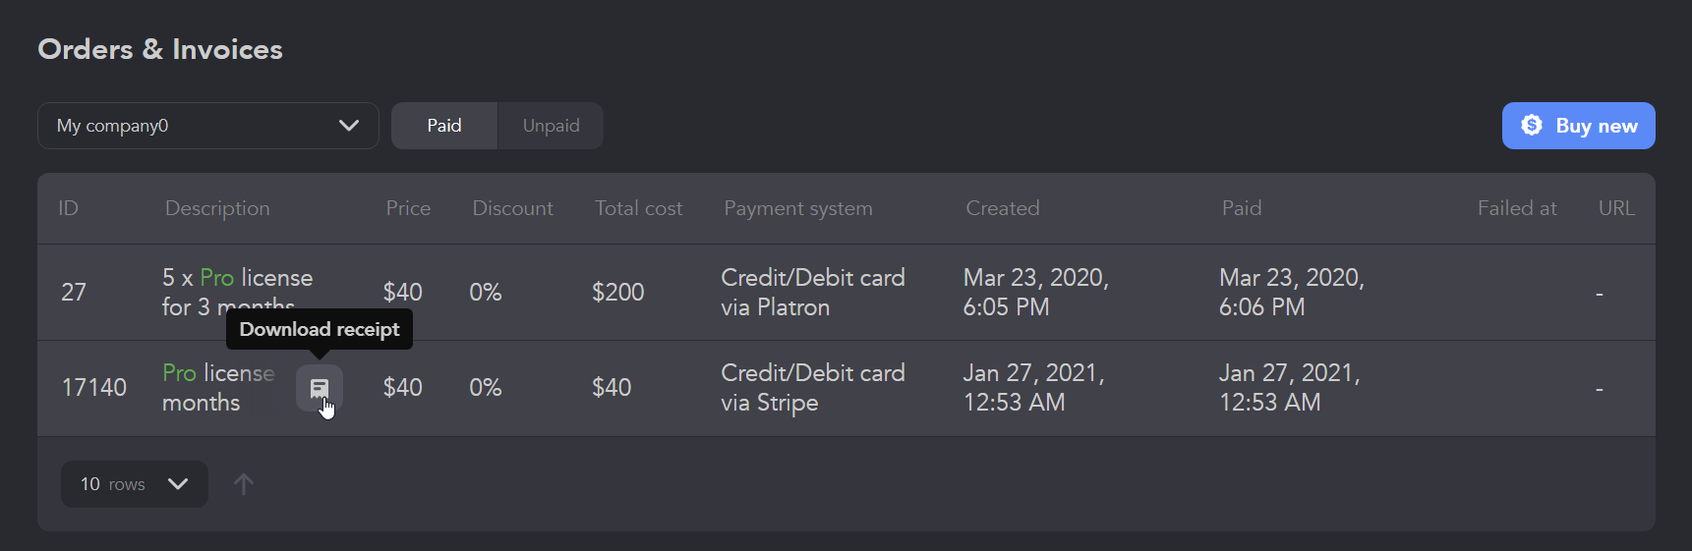Switch to the Unpaid tab
Image resolution: width=1692 pixels, height=551 pixels.
tap(552, 126)
